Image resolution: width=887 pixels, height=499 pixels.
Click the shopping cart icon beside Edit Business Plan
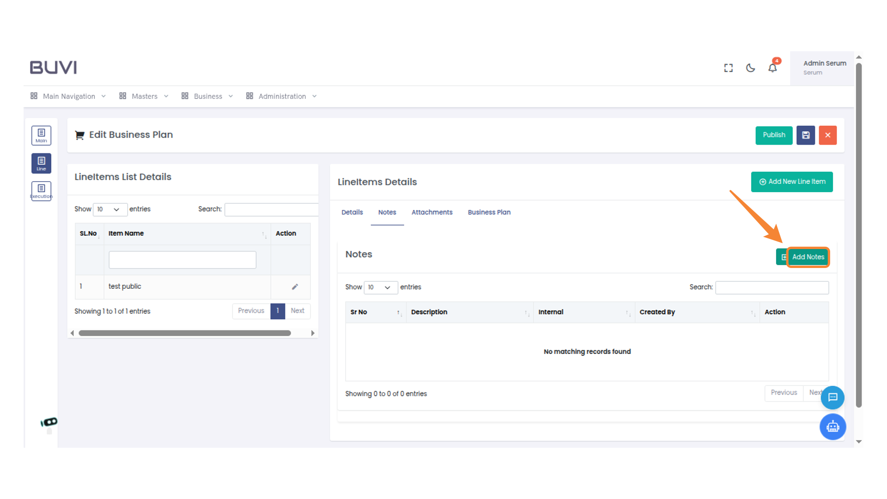(79, 134)
